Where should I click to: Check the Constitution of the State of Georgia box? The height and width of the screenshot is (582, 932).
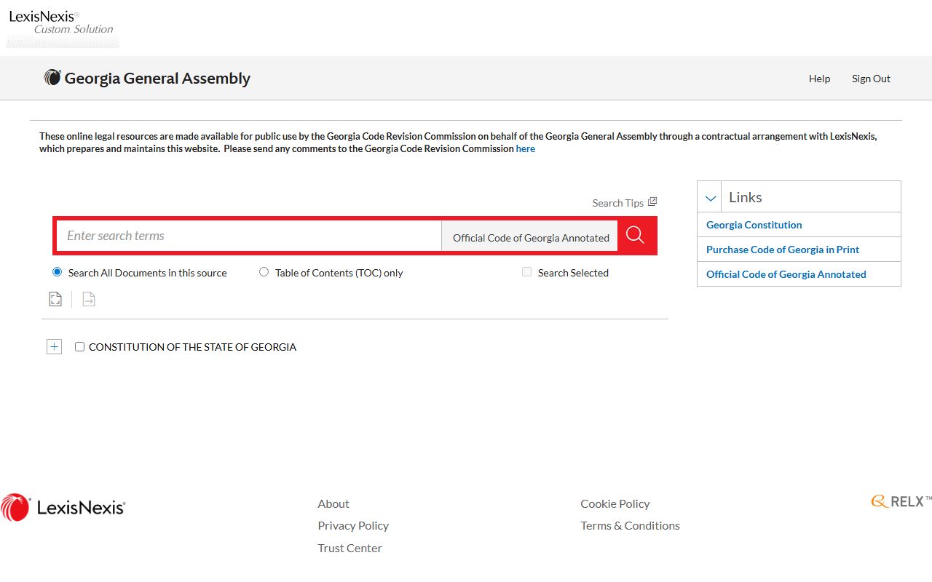[x=79, y=347]
